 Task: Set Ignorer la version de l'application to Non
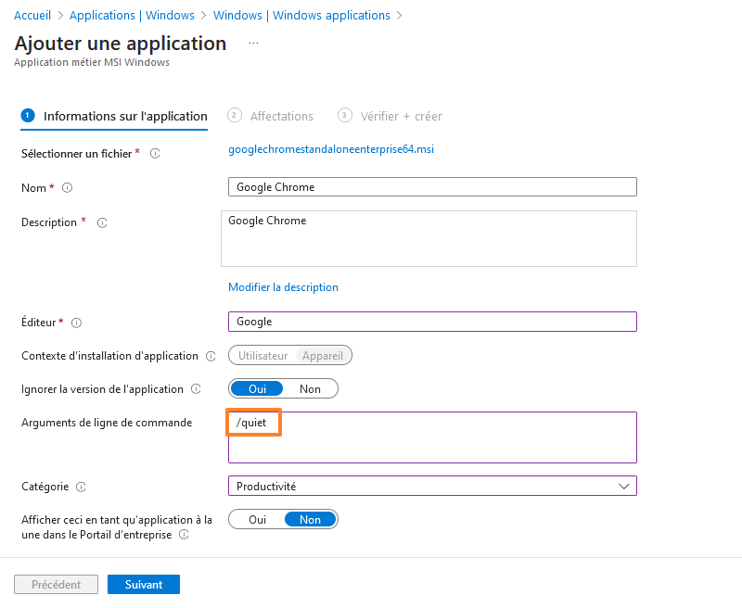click(x=310, y=388)
